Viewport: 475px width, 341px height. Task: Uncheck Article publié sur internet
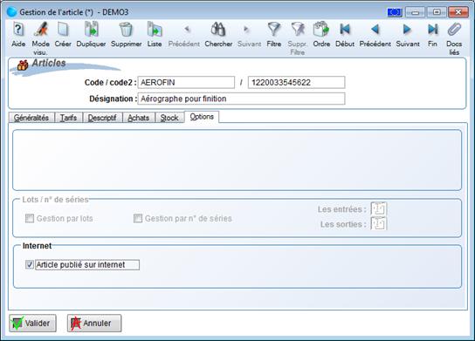pos(30,265)
